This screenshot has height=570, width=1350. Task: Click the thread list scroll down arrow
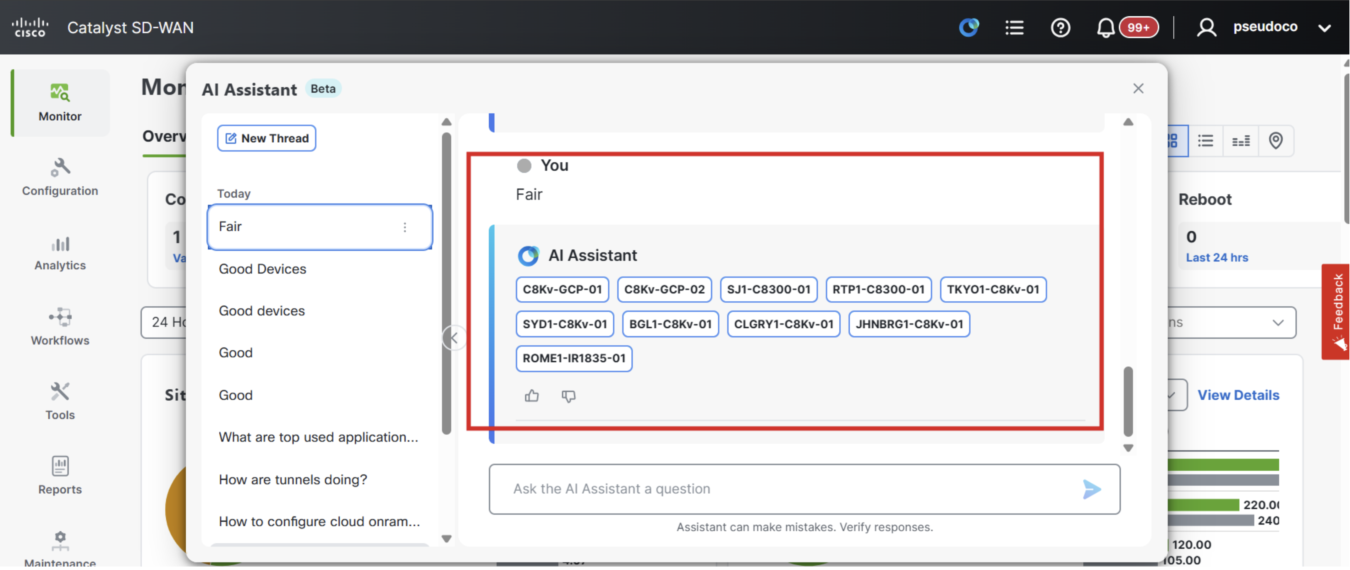(x=447, y=539)
